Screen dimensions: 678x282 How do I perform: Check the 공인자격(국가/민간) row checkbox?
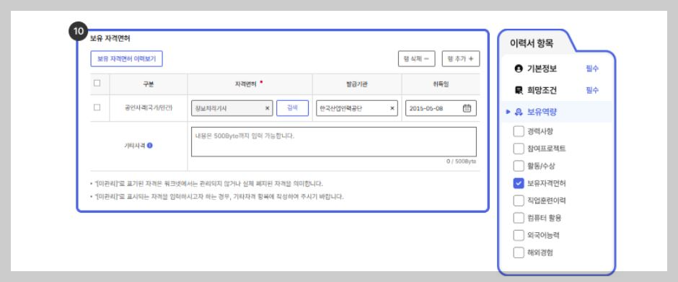point(97,107)
